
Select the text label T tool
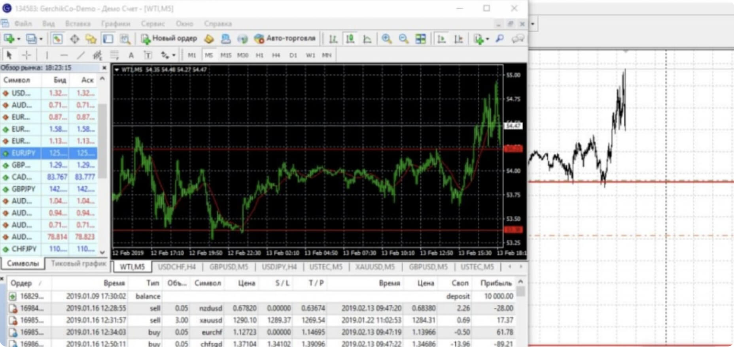pos(148,55)
